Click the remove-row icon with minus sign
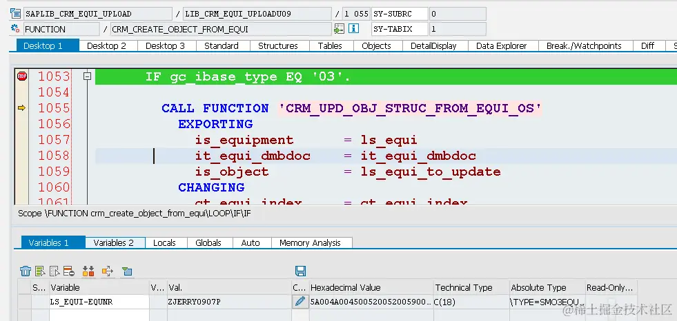 68,271
